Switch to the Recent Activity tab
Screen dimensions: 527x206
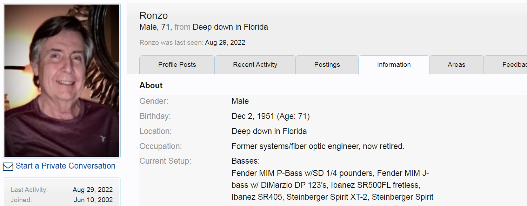(255, 65)
